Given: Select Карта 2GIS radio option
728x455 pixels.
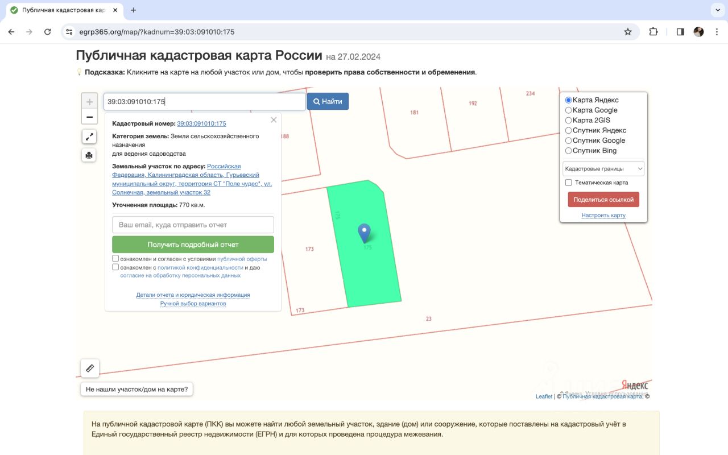Looking at the screenshot, I should pos(568,121).
